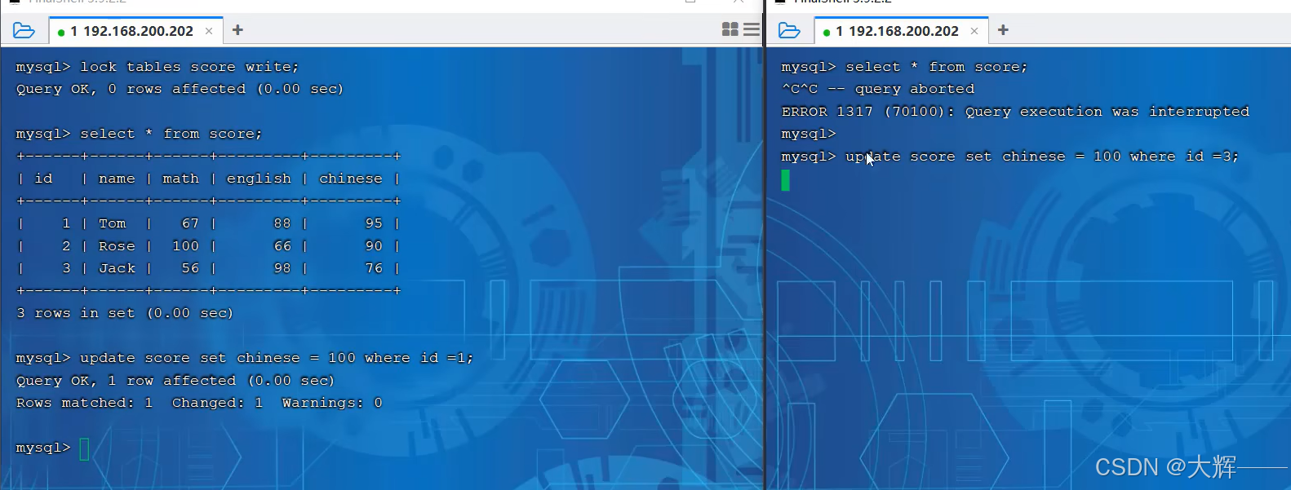Click chinese value 76 in Jack row
Screen dimensions: 1291x490
(x=374, y=268)
